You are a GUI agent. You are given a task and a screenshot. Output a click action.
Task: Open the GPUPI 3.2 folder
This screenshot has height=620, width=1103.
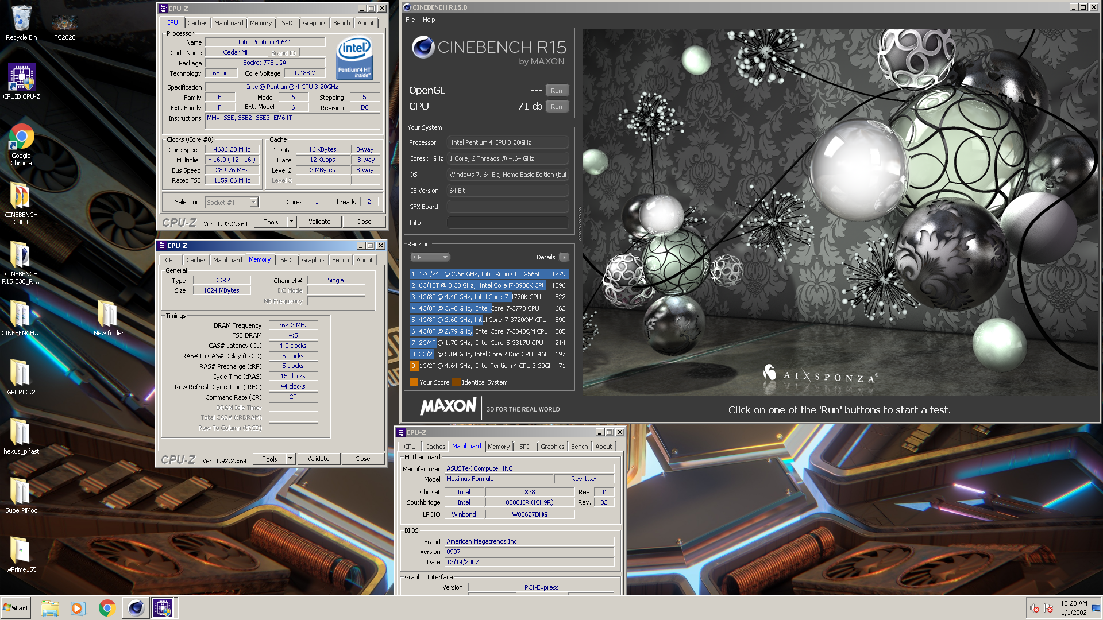21,377
